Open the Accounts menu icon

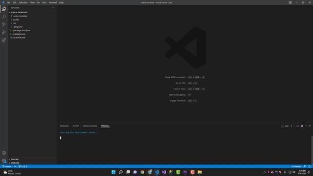click(4, 153)
